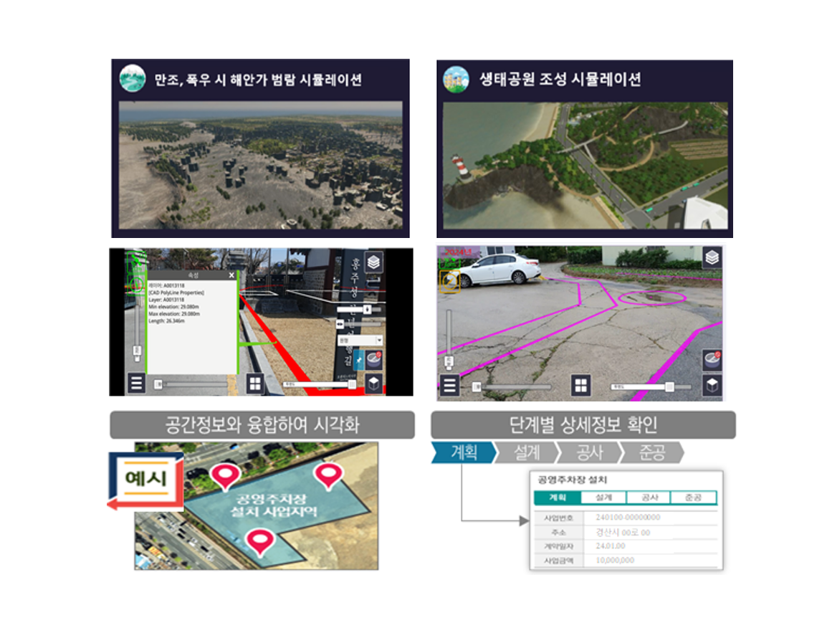Switch to the 공사 tab in the 공영주차장 설치 card
822x628 pixels.
[x=647, y=498]
